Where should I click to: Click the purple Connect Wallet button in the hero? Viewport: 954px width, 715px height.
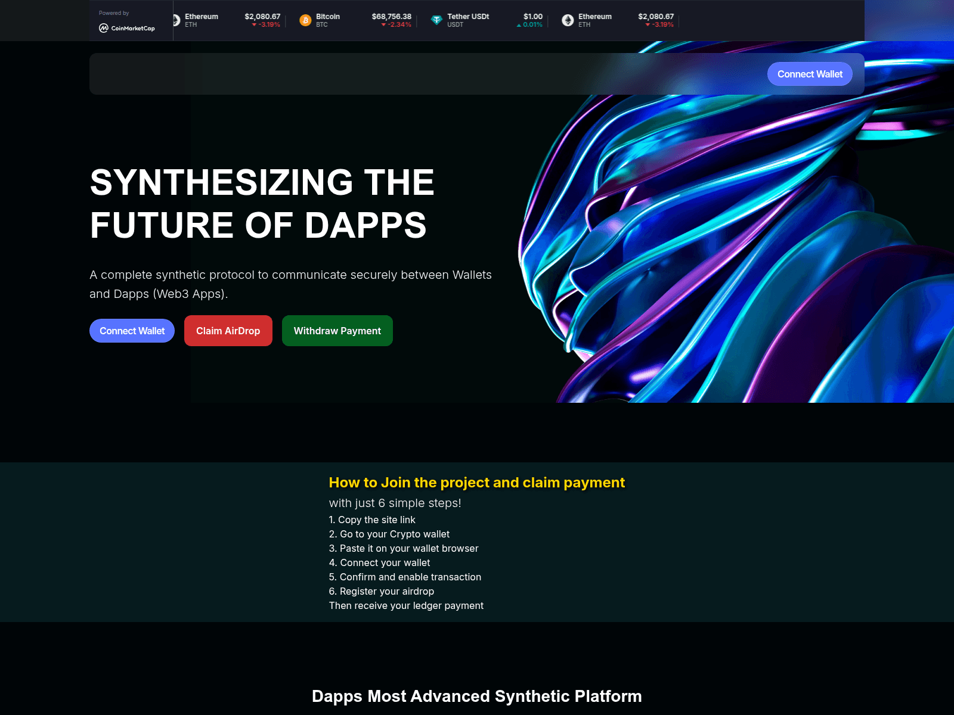tap(131, 331)
